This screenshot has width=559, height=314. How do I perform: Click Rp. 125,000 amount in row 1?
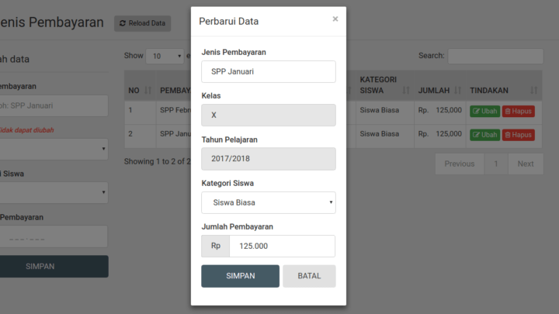[440, 110]
